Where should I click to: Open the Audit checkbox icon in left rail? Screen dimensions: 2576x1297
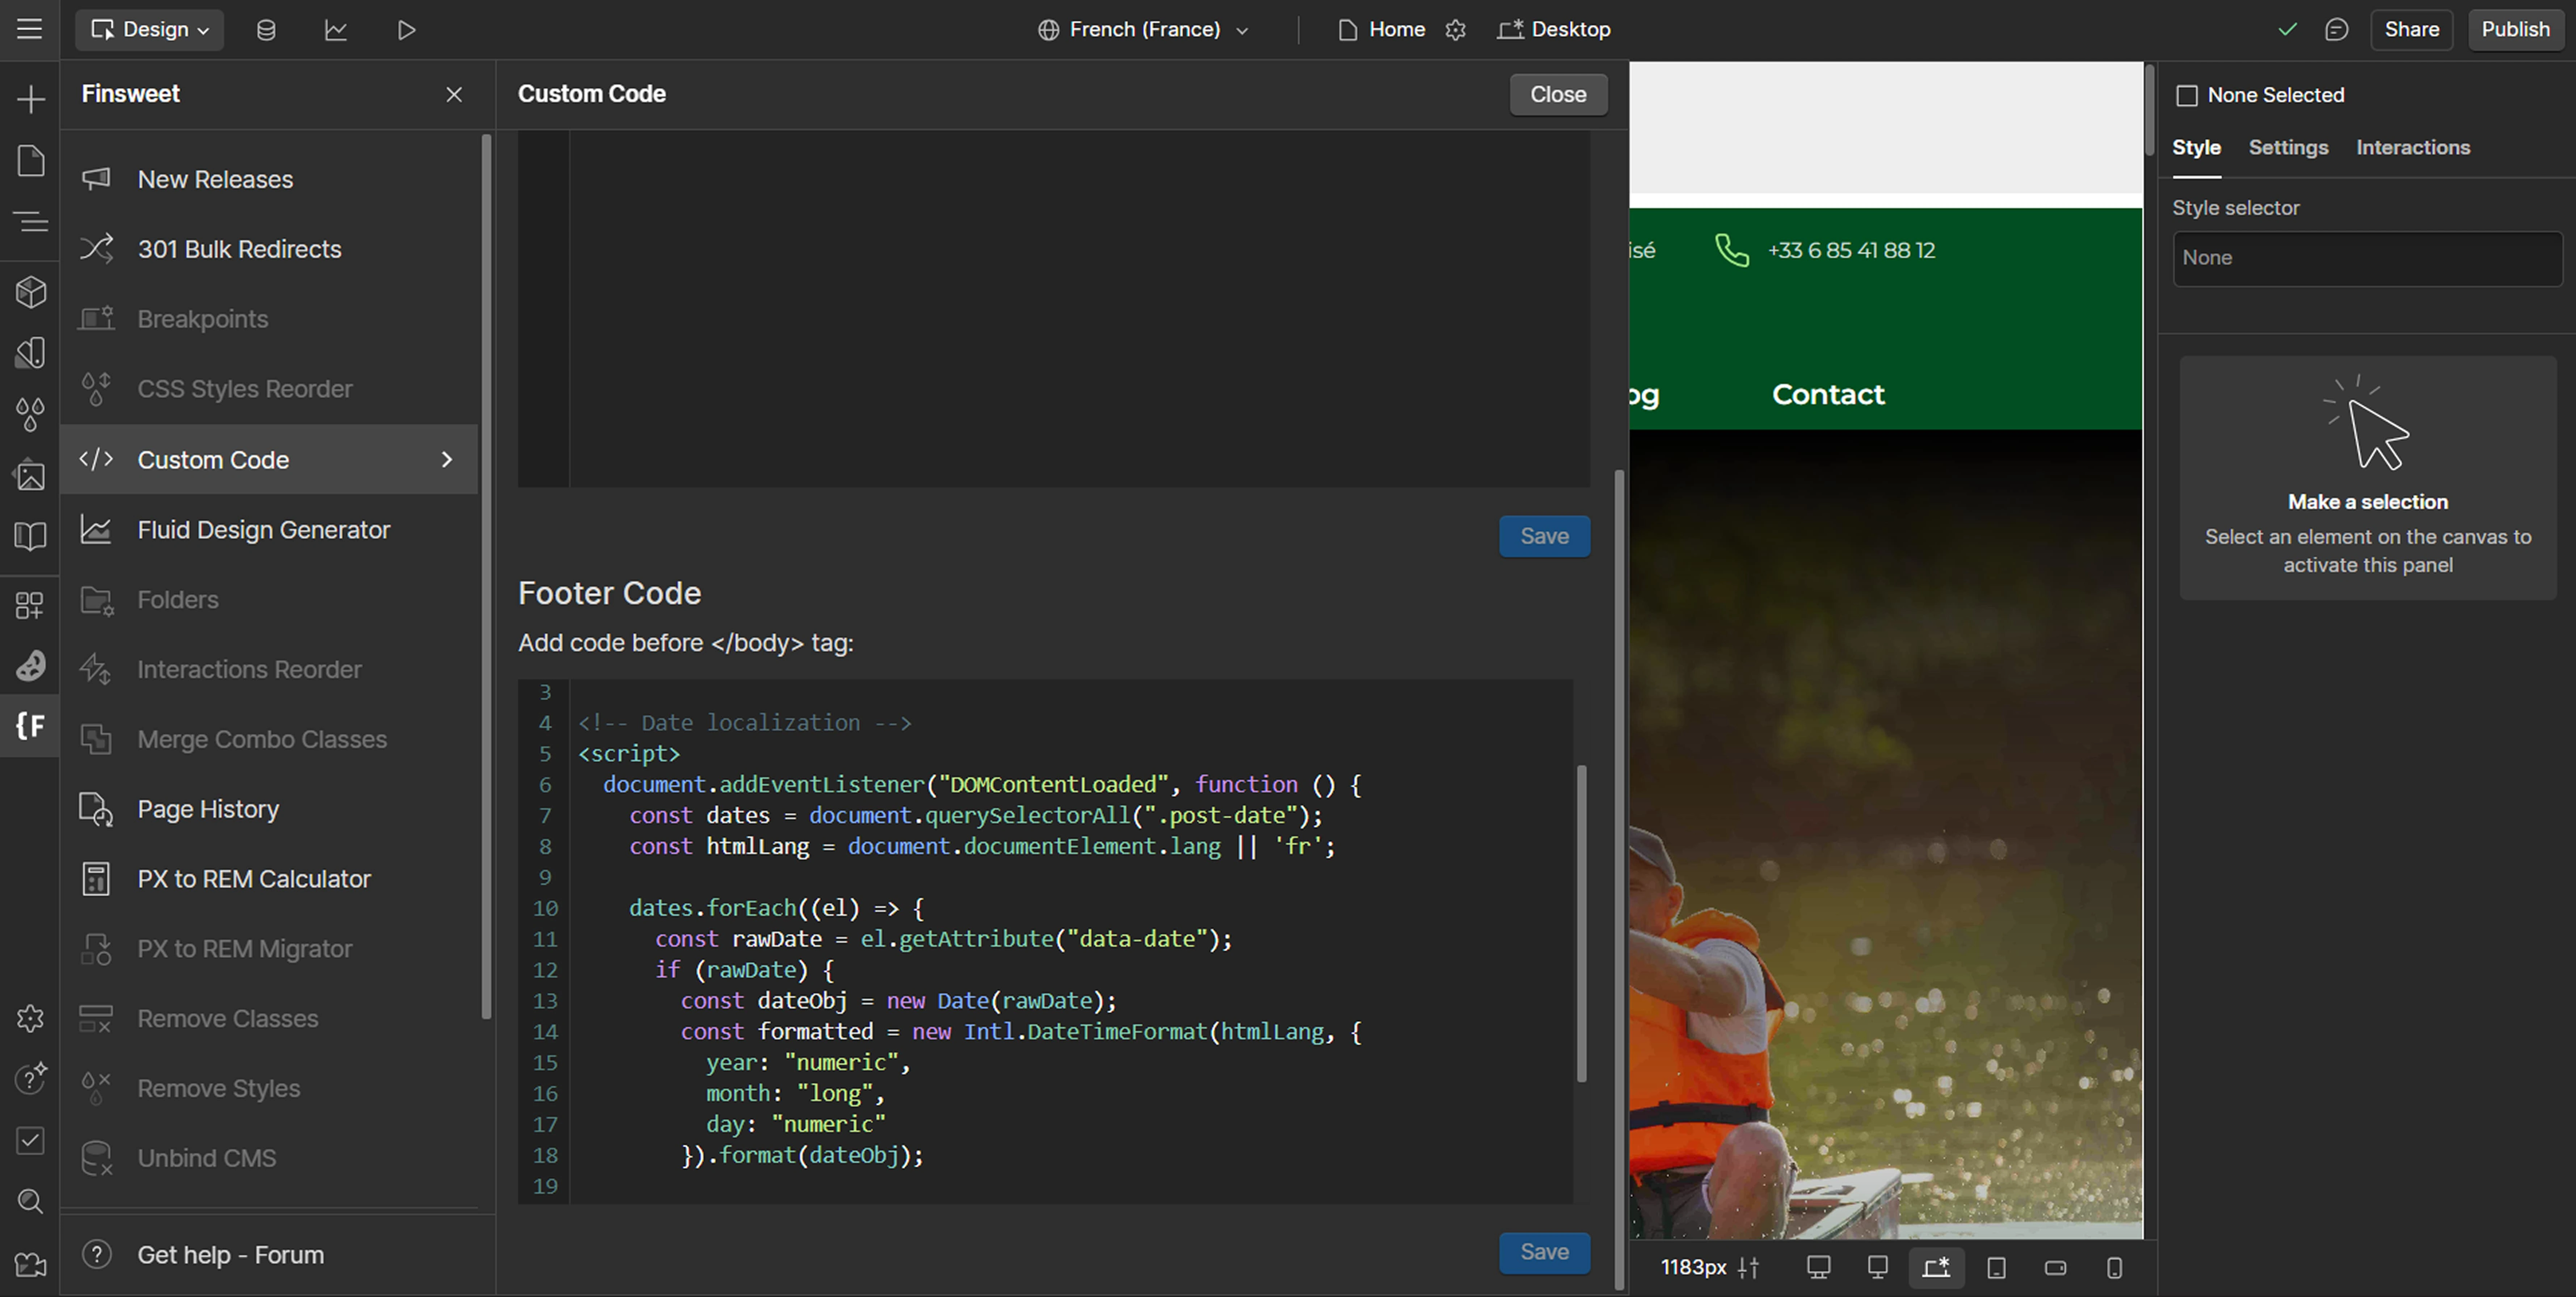(30, 1141)
